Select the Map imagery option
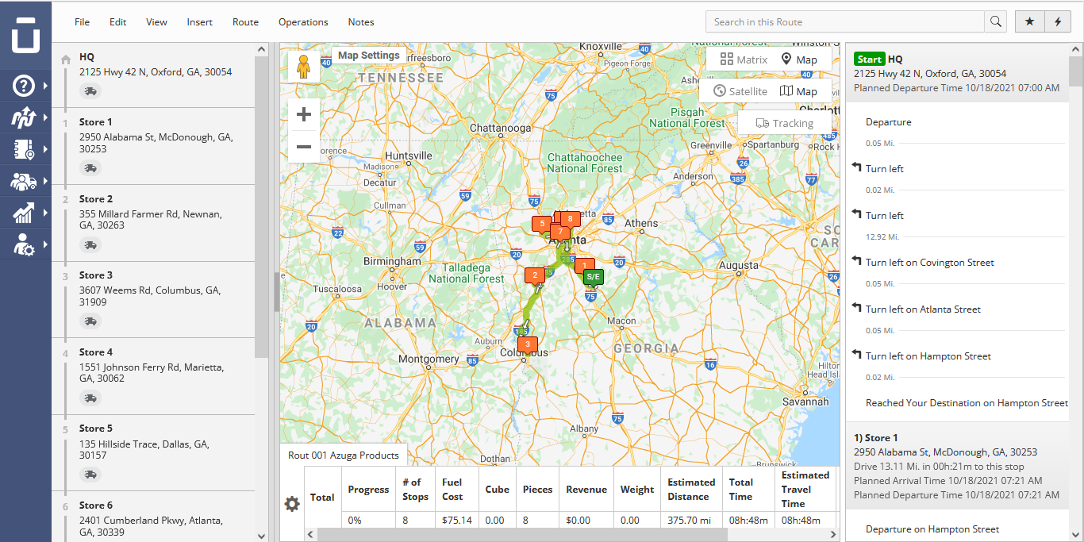This screenshot has width=1084, height=542. (799, 91)
